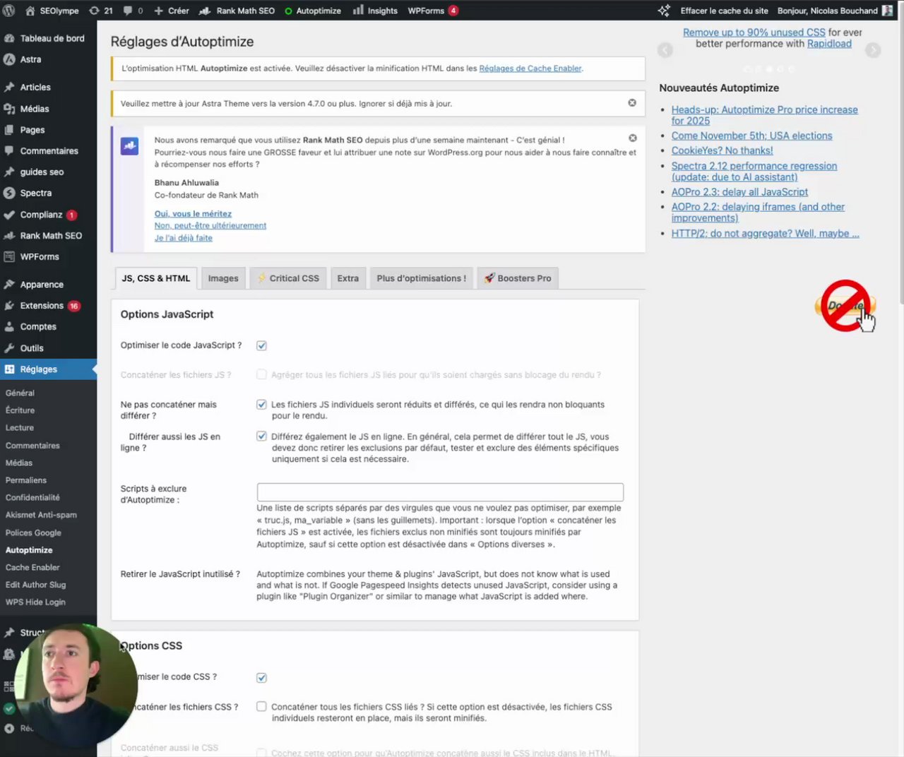Screen dimensions: 904x757
Task: Toggle Différer aussi les JS en ligne
Action: 261,436
